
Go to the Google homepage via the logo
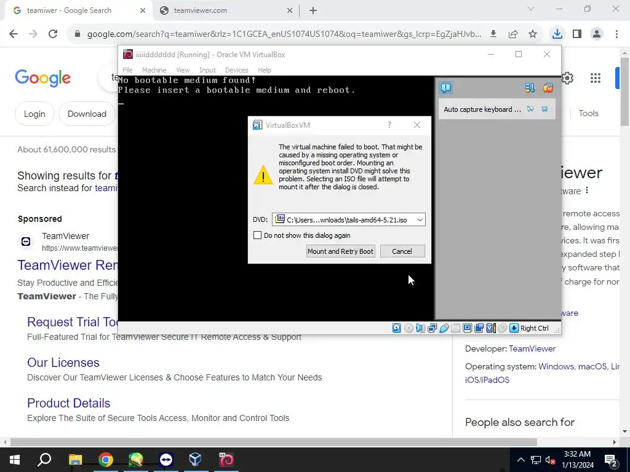pos(42,78)
